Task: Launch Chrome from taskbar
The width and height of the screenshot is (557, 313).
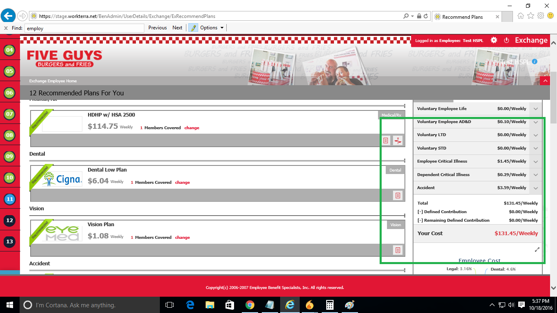Action: [250, 305]
